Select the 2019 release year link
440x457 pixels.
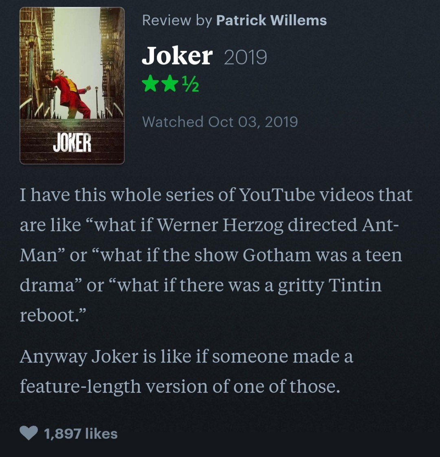click(245, 57)
